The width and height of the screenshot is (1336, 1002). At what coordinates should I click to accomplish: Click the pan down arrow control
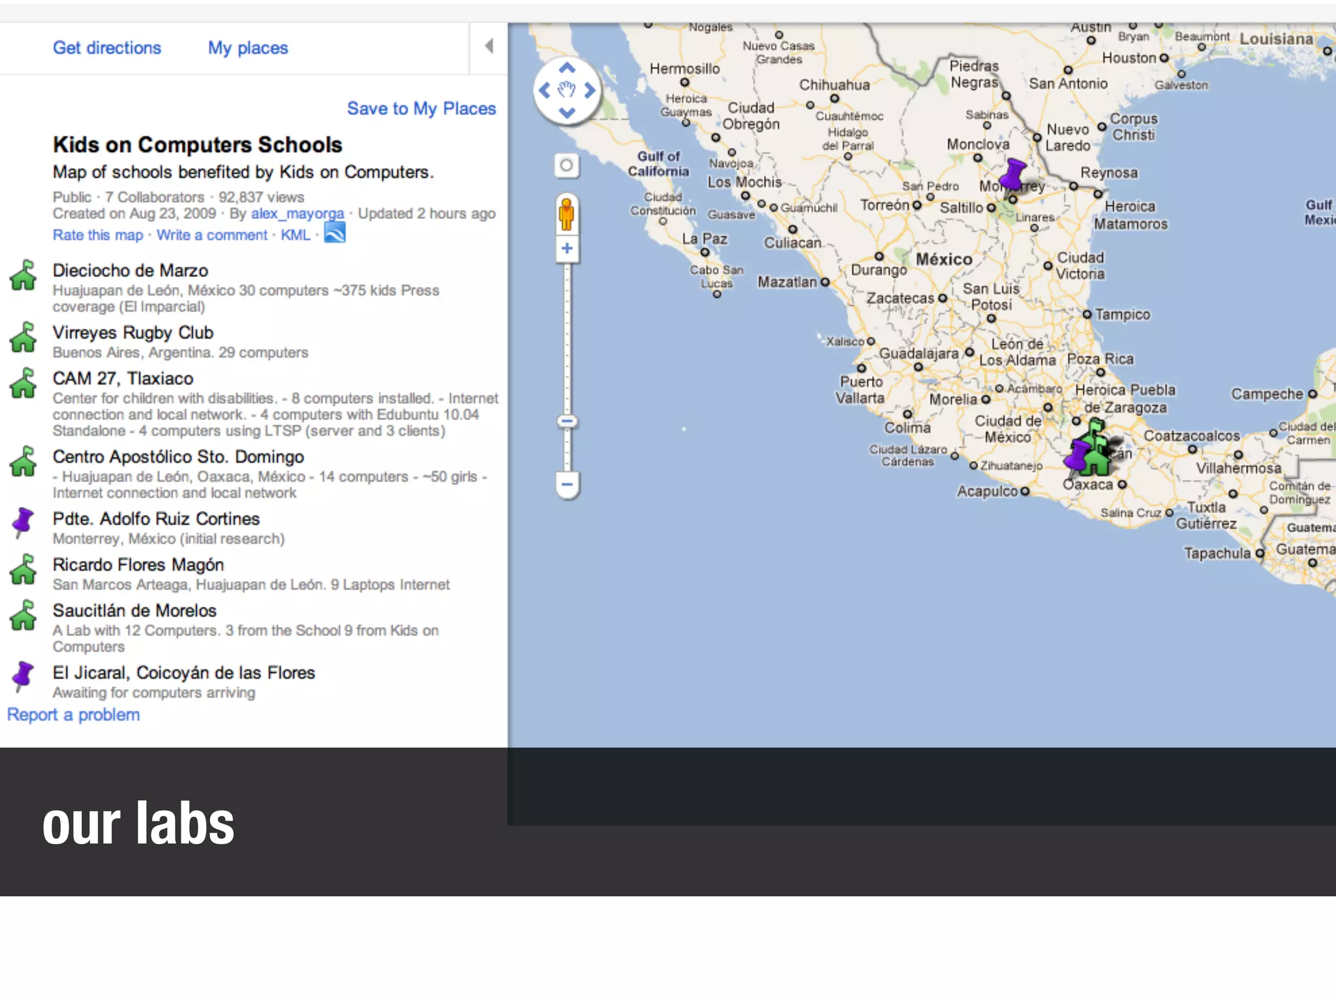pyautogui.click(x=567, y=112)
